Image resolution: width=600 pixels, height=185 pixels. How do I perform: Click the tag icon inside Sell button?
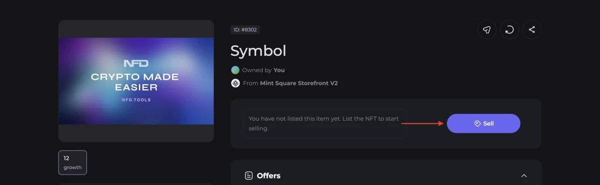(477, 123)
